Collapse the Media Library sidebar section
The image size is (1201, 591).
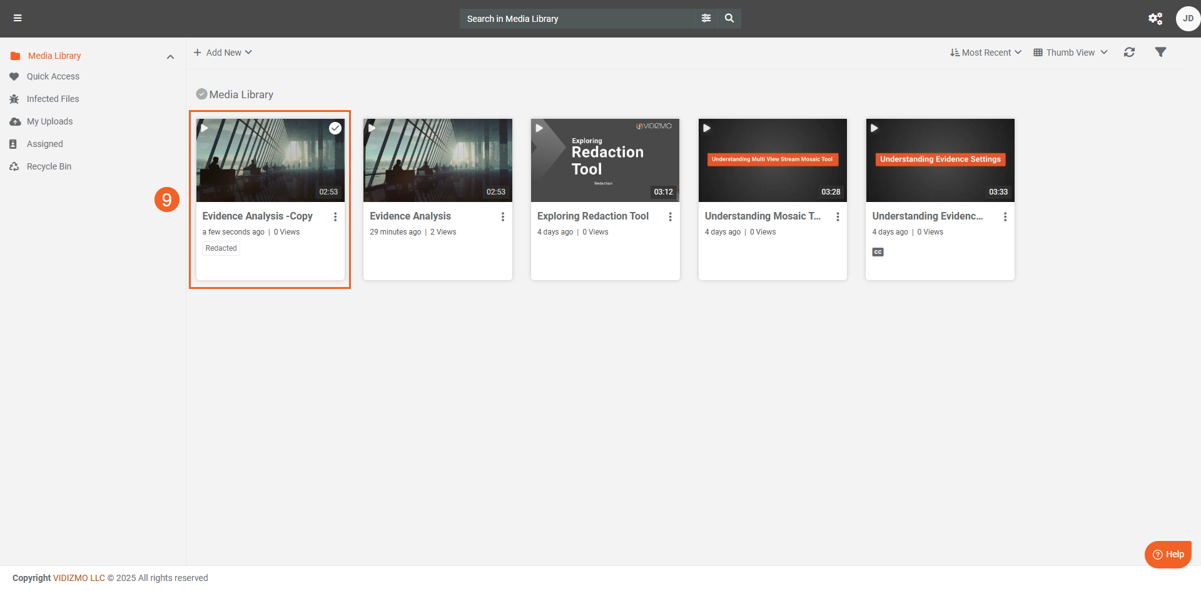pos(170,57)
